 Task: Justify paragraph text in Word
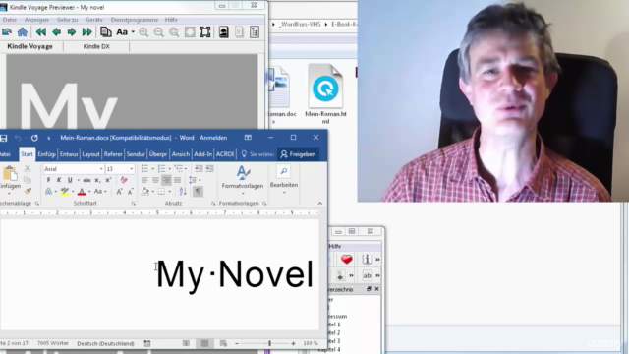tap(177, 180)
